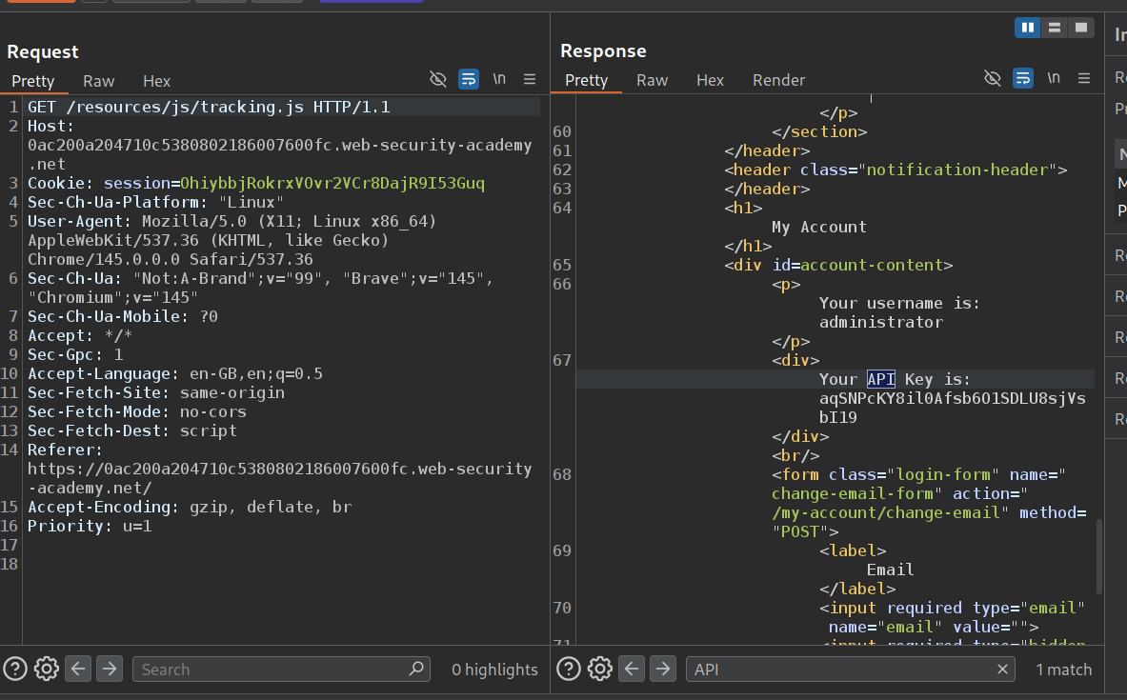This screenshot has height=700, width=1127.
Task: Click the Request search input field
Action: pos(272,670)
